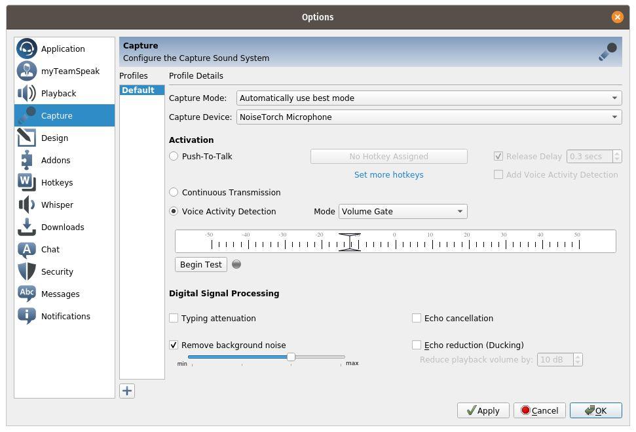Select the Push-To-Talk radio button
This screenshot has height=432, width=636.
pos(174,156)
